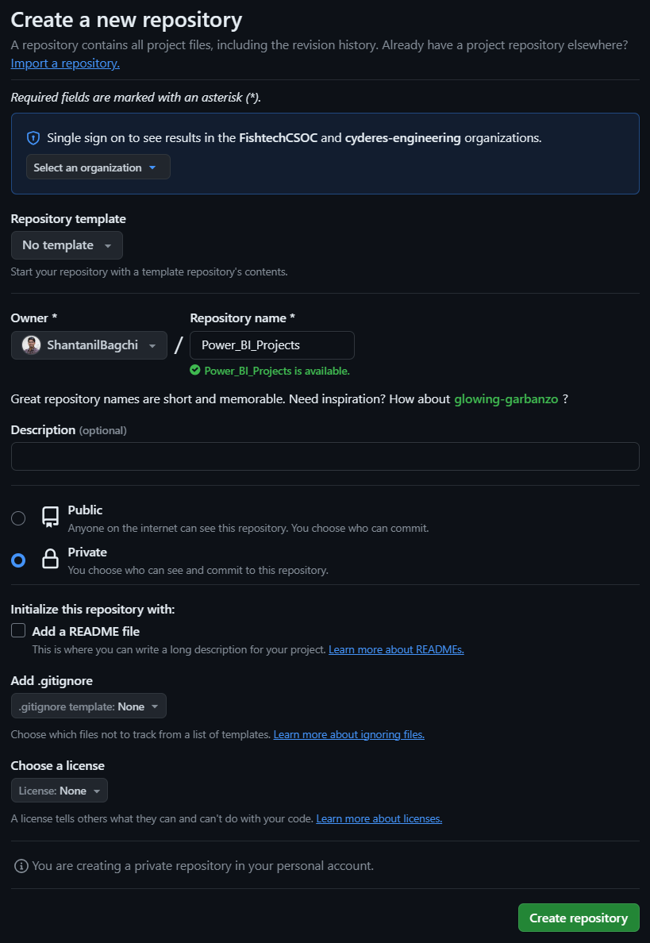Enable the Add a README file checkbox
The width and height of the screenshot is (650, 943).
18,631
